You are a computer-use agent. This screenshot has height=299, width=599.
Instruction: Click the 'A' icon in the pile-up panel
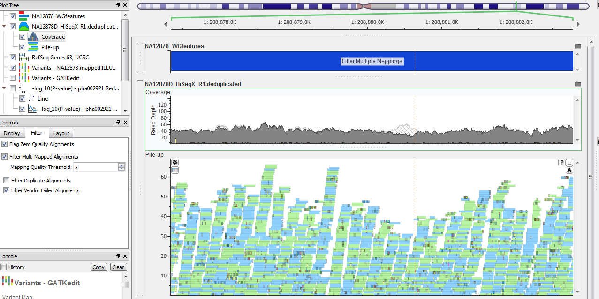[x=569, y=169]
